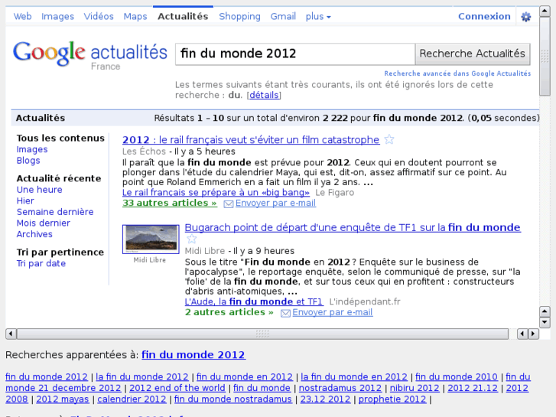
Task: Click the Connexion sign-in link
Action: (484, 16)
